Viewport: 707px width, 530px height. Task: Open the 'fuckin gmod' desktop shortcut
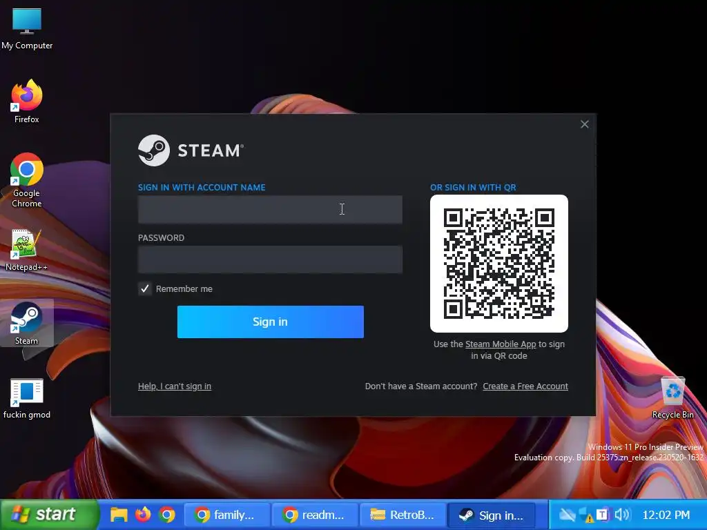point(27,398)
